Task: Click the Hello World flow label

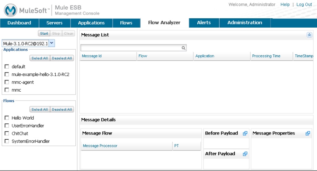Action: point(23,118)
